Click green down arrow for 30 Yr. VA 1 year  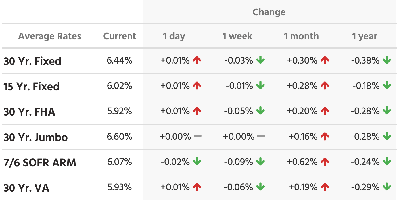[x=387, y=187]
